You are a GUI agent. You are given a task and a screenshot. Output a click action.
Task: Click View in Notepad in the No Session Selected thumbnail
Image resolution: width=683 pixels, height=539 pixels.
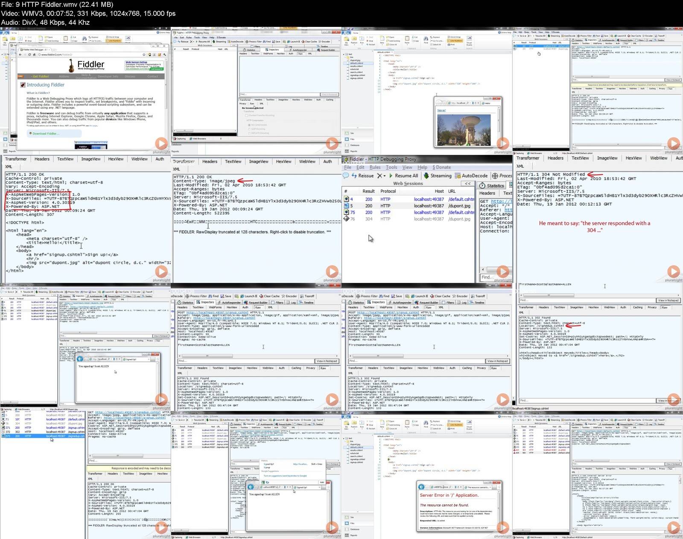point(329,94)
